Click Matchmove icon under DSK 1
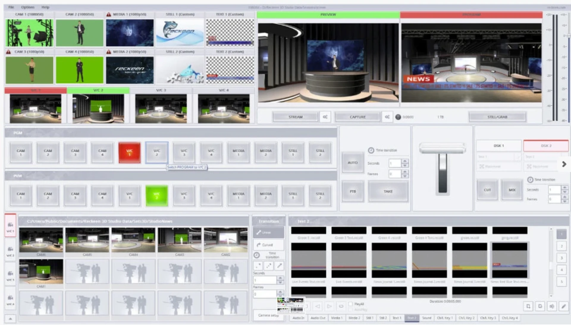This screenshot has height=325, width=571. pos(482,167)
